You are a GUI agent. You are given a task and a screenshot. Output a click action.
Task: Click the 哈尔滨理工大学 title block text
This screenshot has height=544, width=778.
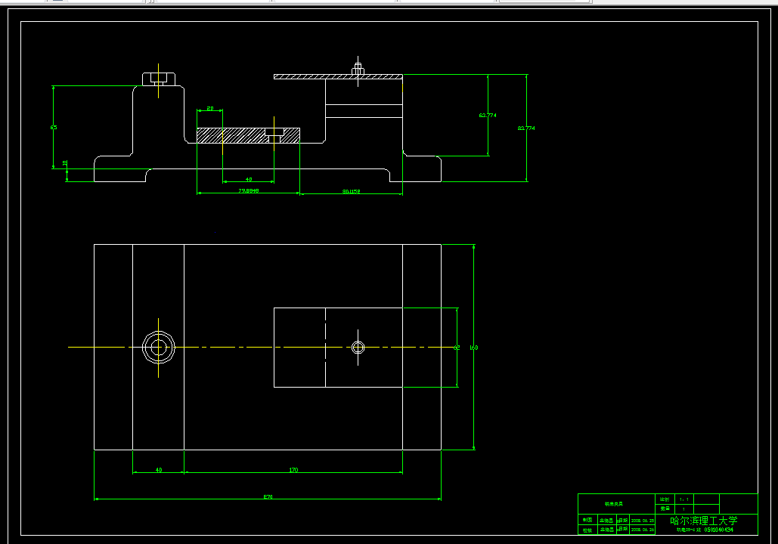coord(704,521)
